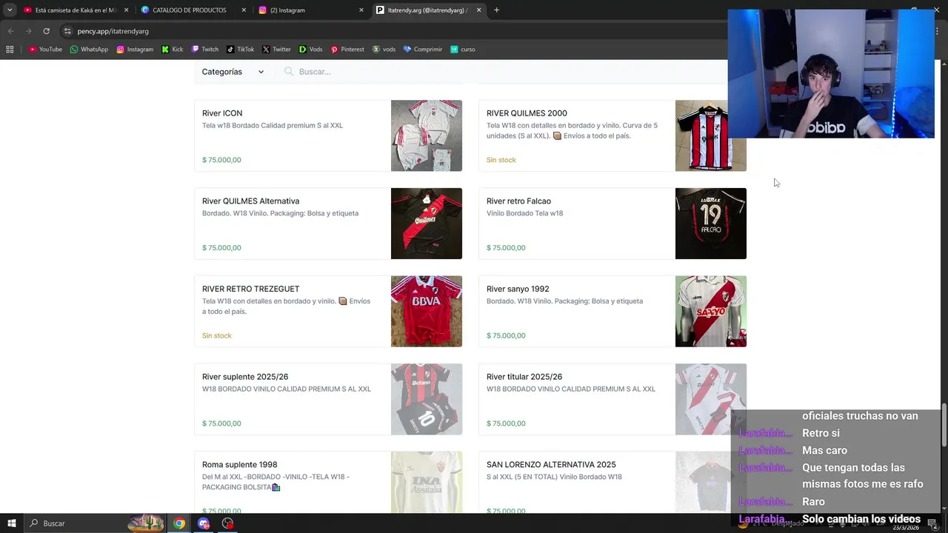Open the Twitter bookmark
948x533 pixels.
click(x=276, y=50)
